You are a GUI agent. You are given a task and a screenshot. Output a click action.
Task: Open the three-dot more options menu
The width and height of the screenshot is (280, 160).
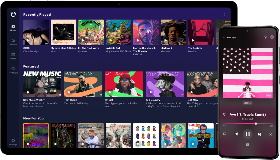pos(271,115)
